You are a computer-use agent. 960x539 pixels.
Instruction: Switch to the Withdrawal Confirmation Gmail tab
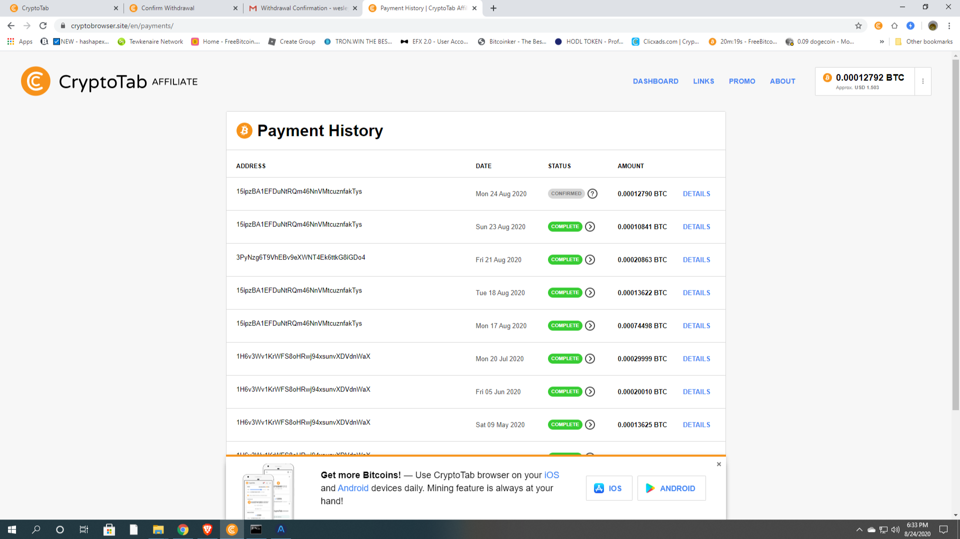coord(303,8)
